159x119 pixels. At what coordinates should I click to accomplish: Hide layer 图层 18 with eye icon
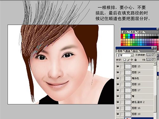pyautogui.click(x=118, y=84)
